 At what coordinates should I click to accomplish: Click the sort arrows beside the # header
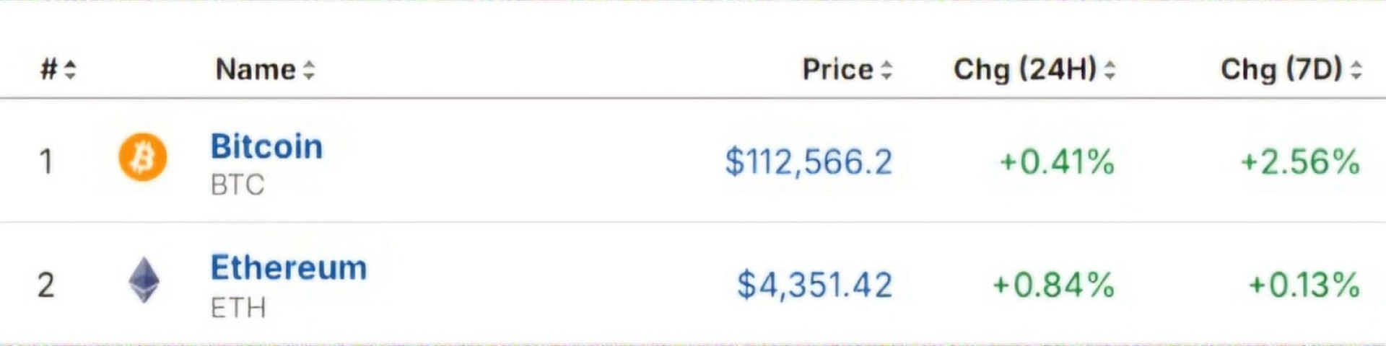[70, 70]
